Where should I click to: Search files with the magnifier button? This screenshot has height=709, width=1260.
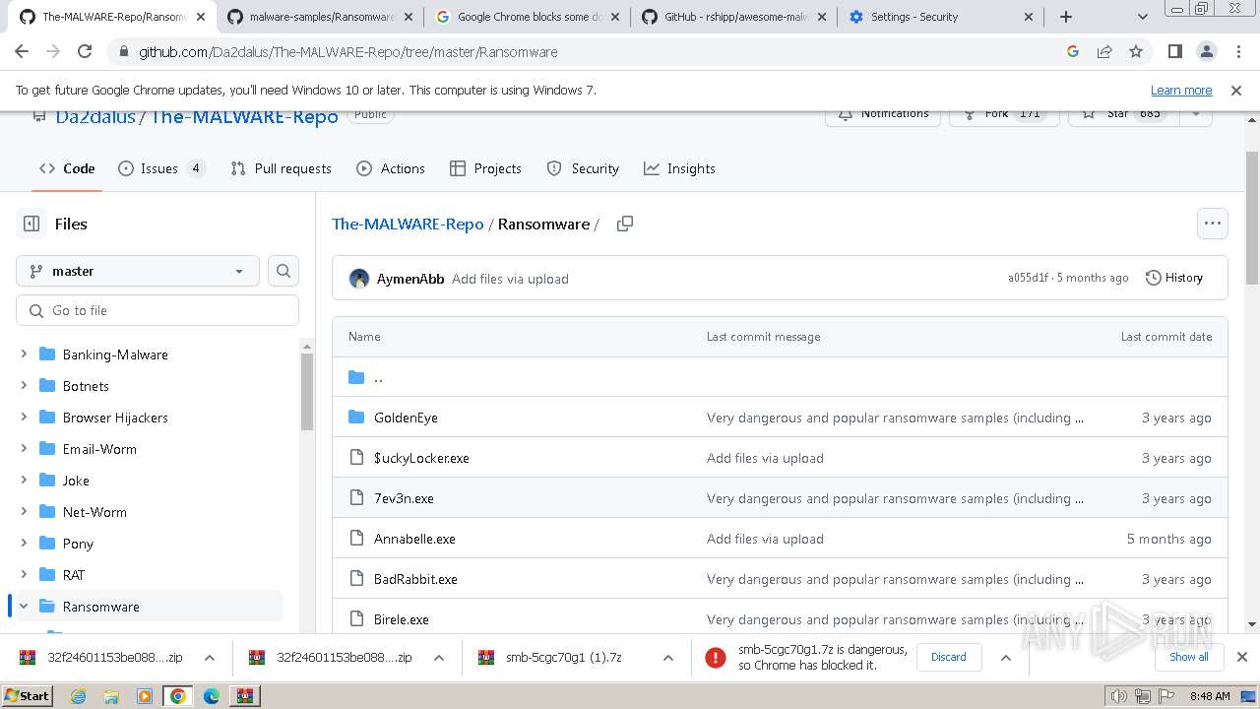pyautogui.click(x=283, y=271)
